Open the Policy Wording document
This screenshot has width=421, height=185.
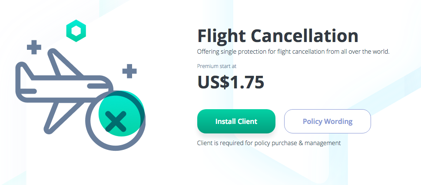pos(327,121)
